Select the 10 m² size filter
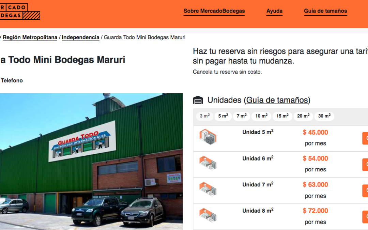Image resolution: width=368 pixels, height=230 pixels. 261,116
